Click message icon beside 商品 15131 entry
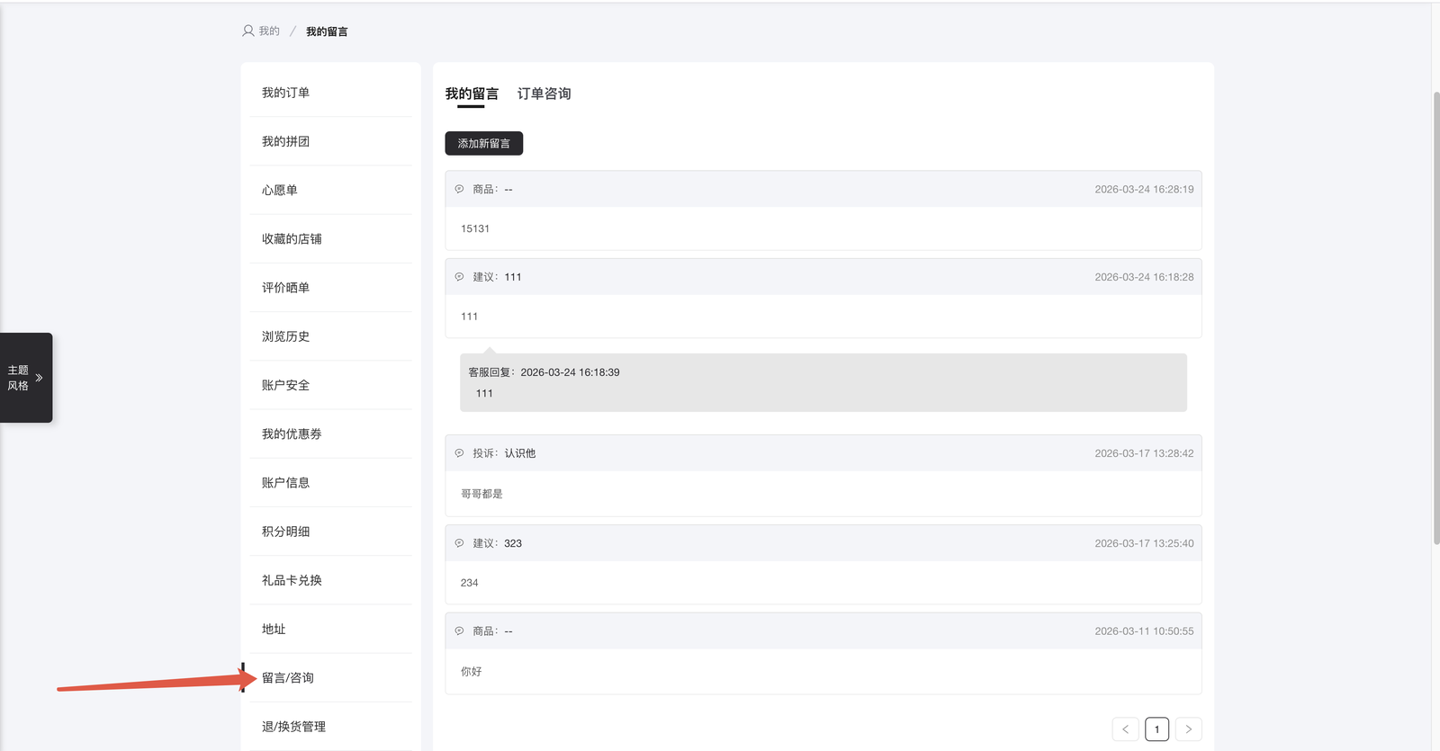Image resolution: width=1440 pixels, height=751 pixels. pyautogui.click(x=459, y=189)
